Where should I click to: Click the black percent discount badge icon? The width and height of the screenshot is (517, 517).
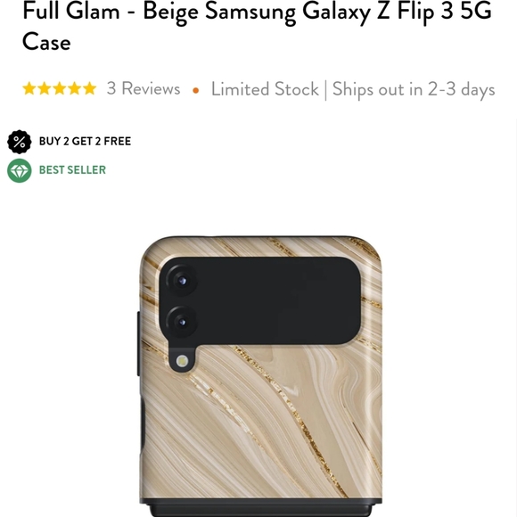[x=20, y=142]
